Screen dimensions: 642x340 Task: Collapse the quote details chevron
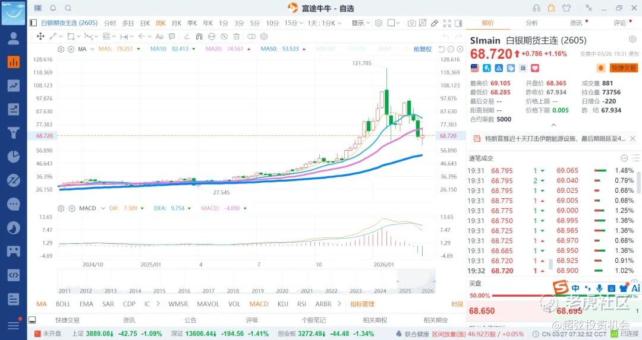(553, 125)
